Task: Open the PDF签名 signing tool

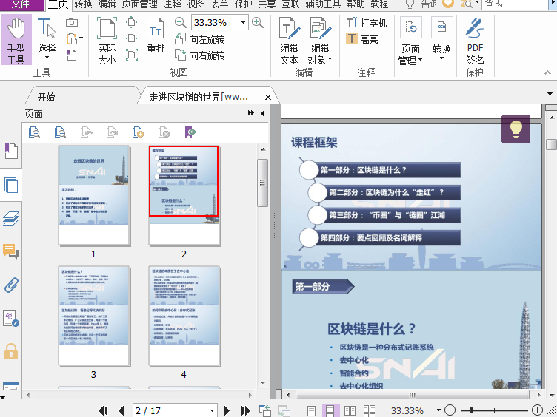Action: pos(475,41)
